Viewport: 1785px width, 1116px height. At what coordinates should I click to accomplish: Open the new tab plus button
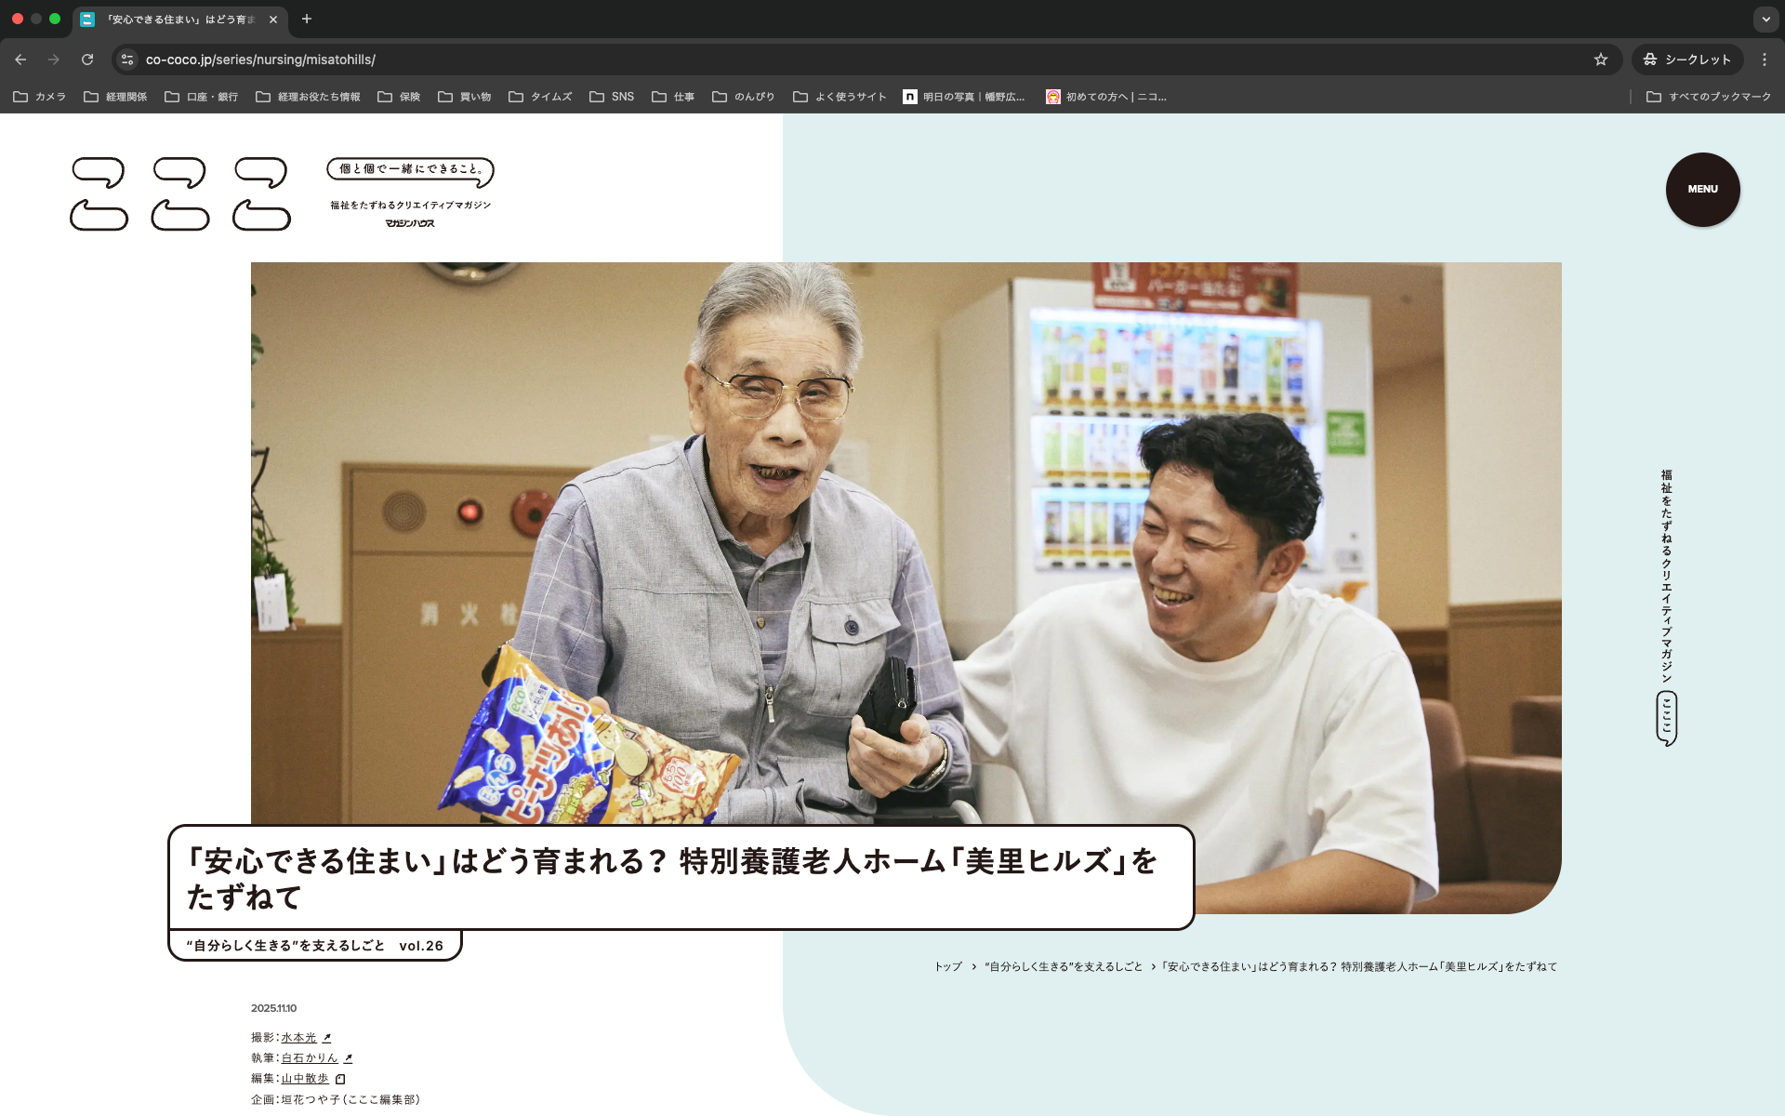click(307, 19)
